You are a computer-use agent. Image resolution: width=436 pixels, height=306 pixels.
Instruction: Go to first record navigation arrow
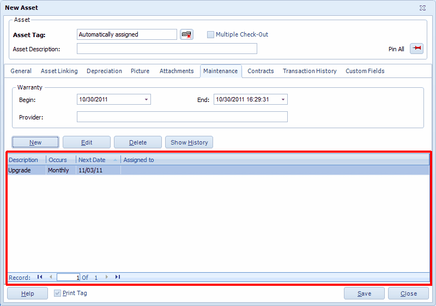pyautogui.click(x=40, y=277)
